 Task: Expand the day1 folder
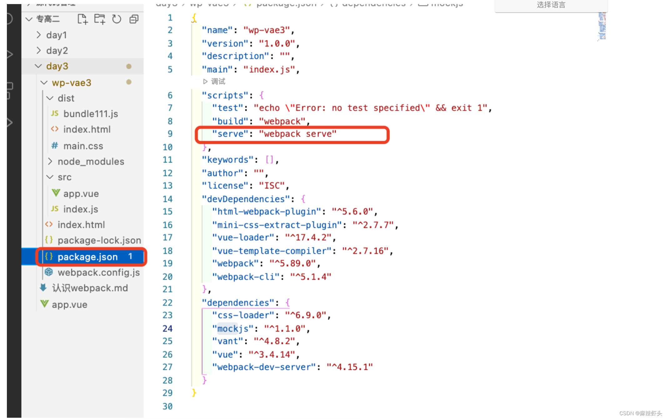pyautogui.click(x=56, y=35)
